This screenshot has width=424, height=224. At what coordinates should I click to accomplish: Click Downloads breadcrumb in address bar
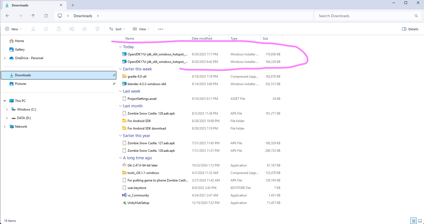[83, 16]
